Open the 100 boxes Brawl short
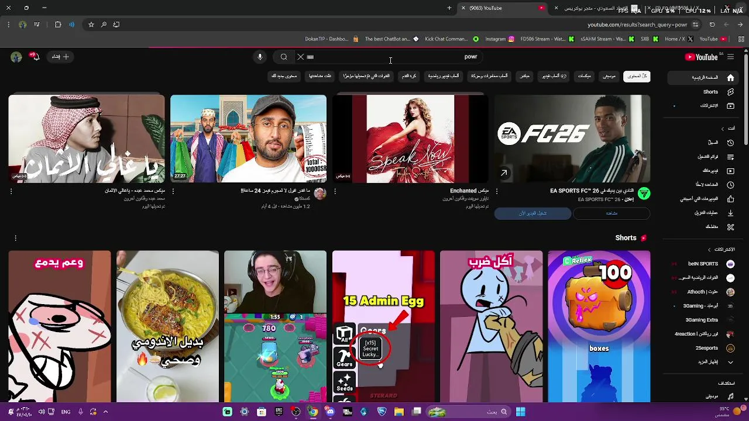The width and height of the screenshot is (749, 421). click(x=599, y=326)
